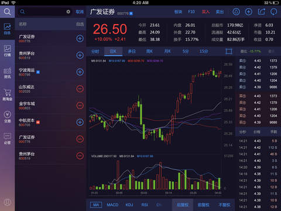Image resolution: width=281 pixels, height=211 pixels.
Task: Open the 必答 chat bubble section
Action: pyautogui.click(x=7, y=139)
